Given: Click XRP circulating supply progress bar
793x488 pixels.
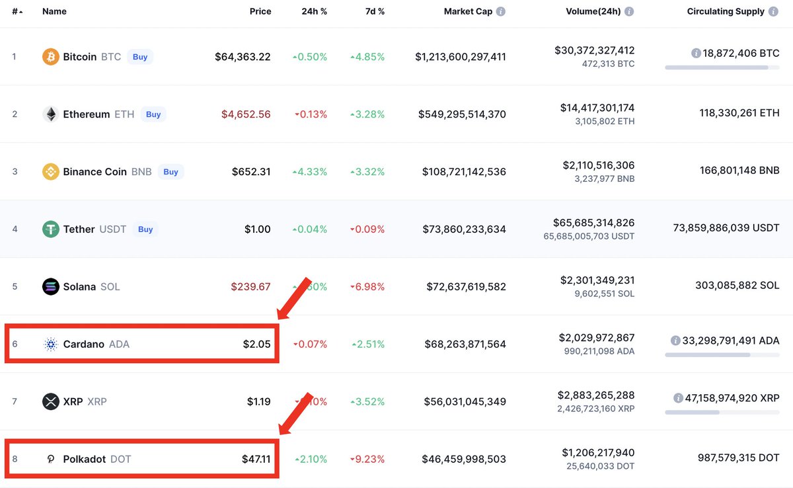Looking at the screenshot, I should 722,413.
